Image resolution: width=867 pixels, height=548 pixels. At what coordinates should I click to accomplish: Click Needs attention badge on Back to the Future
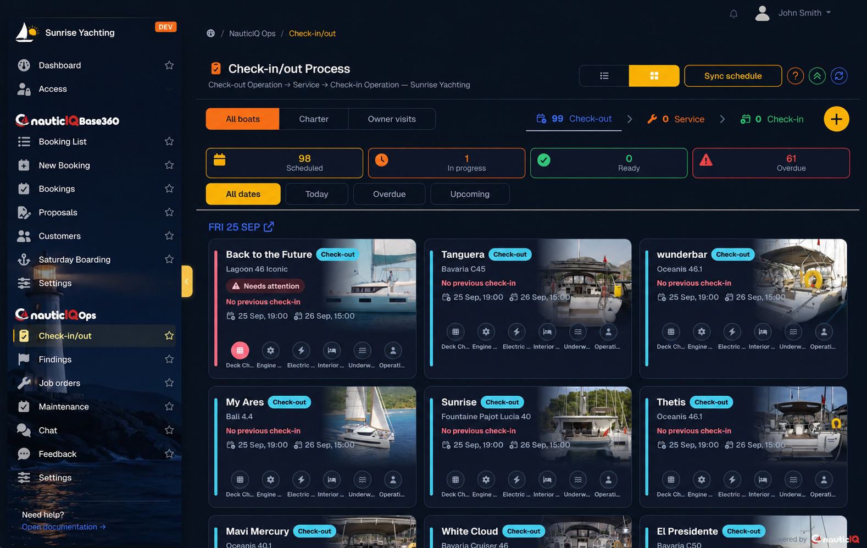click(x=265, y=286)
